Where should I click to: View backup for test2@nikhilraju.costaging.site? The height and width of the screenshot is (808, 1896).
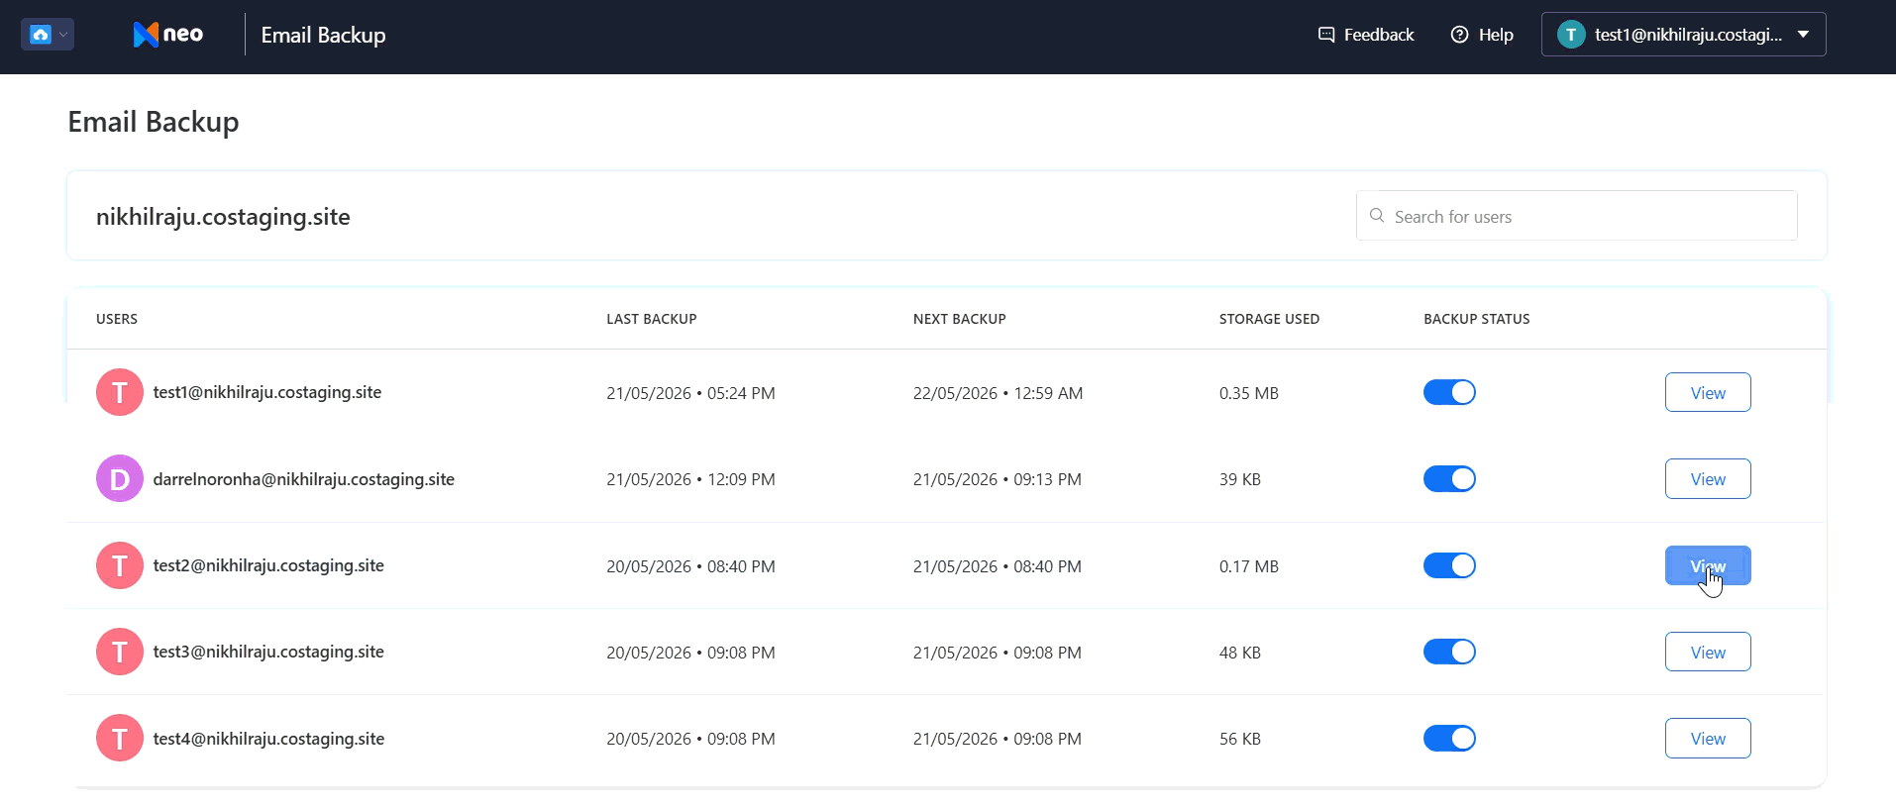tap(1708, 565)
